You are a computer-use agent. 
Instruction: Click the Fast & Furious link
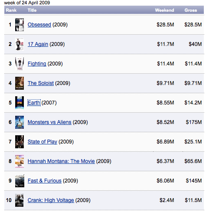tap(45, 181)
